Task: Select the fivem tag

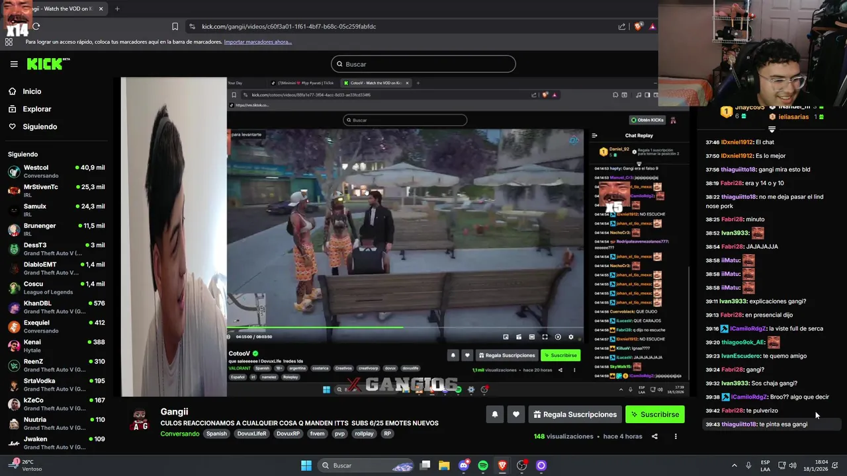Action: click(x=317, y=434)
